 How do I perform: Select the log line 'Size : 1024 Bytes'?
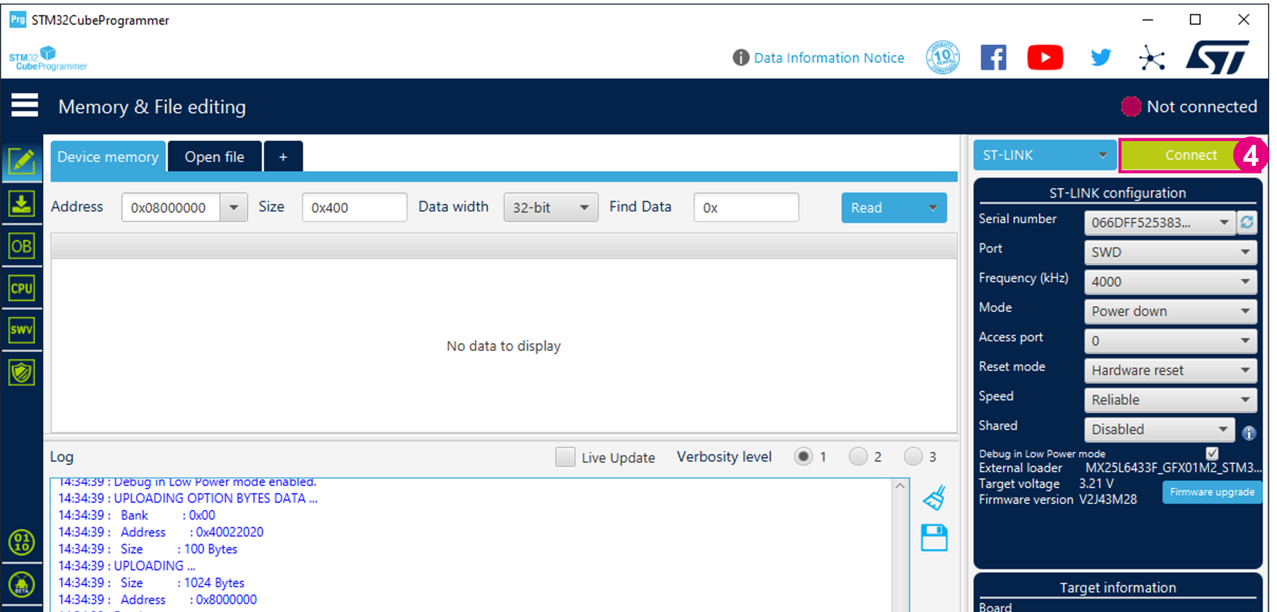151,583
